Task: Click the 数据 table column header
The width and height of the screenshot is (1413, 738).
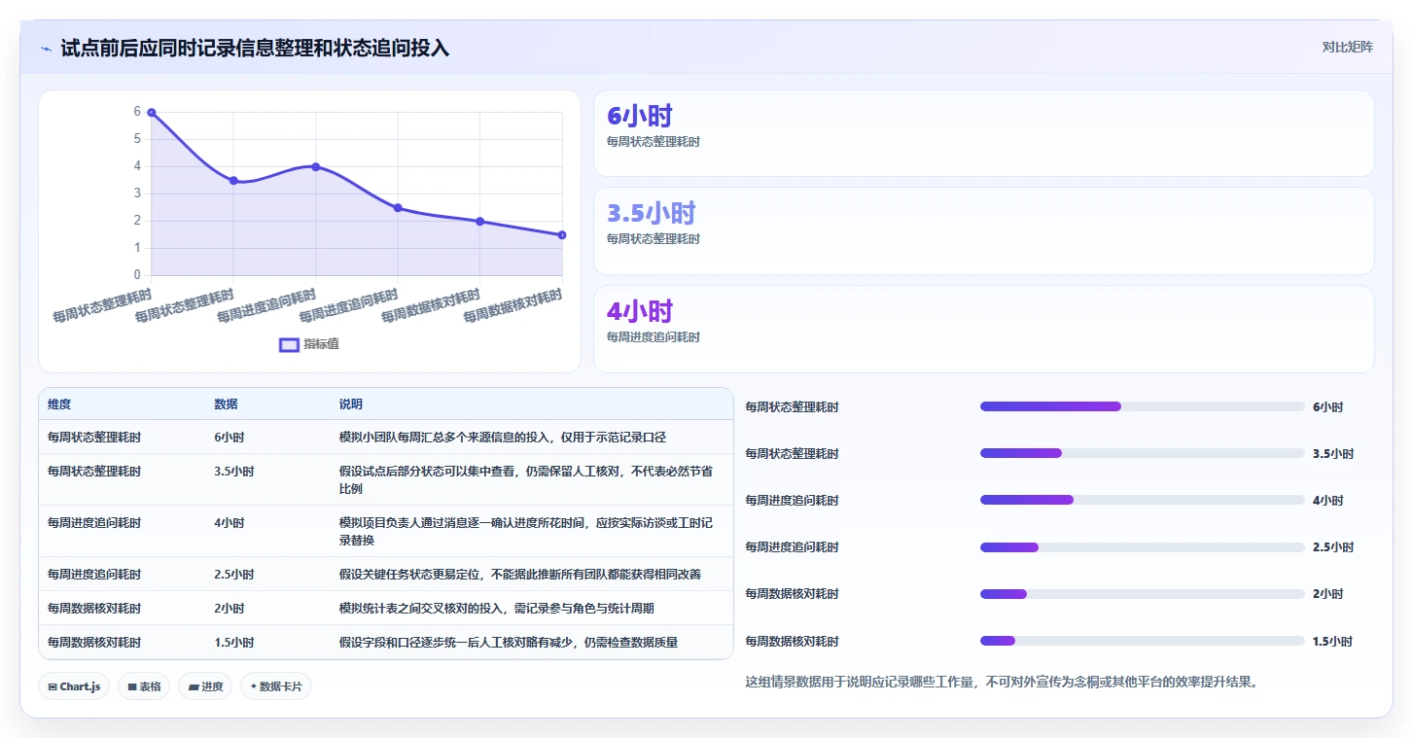Action: pos(226,404)
